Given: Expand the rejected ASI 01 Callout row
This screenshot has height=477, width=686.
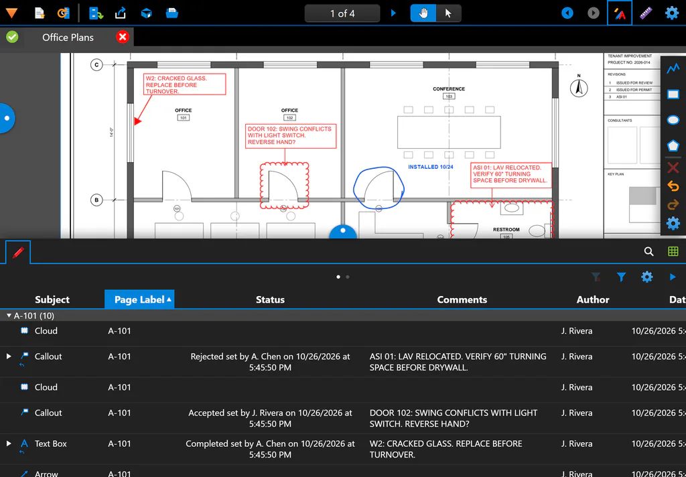Looking at the screenshot, I should 9,356.
